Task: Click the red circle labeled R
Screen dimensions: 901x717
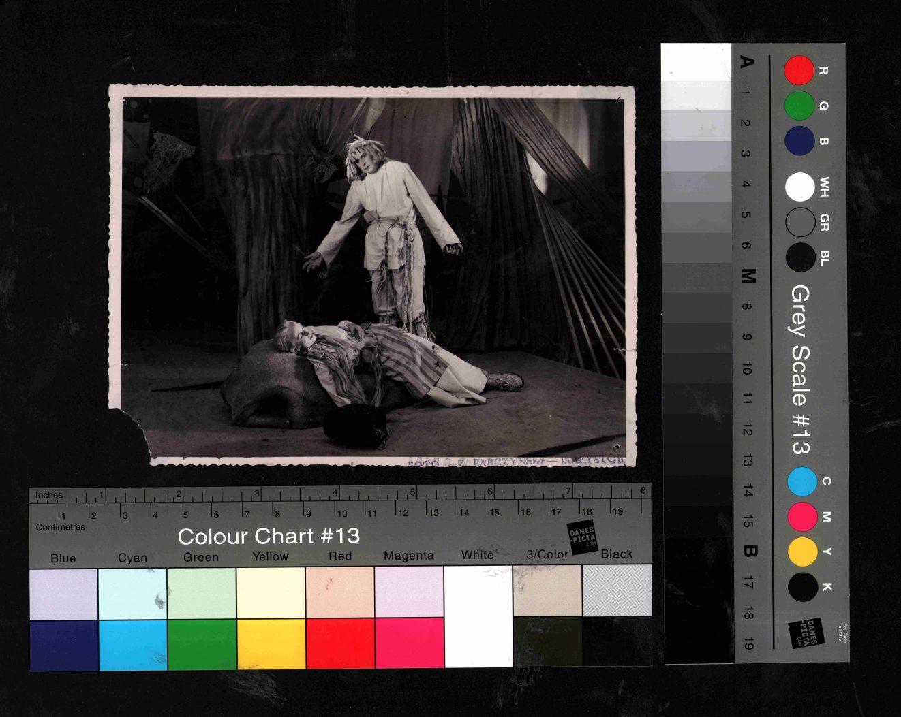Action: (x=799, y=70)
